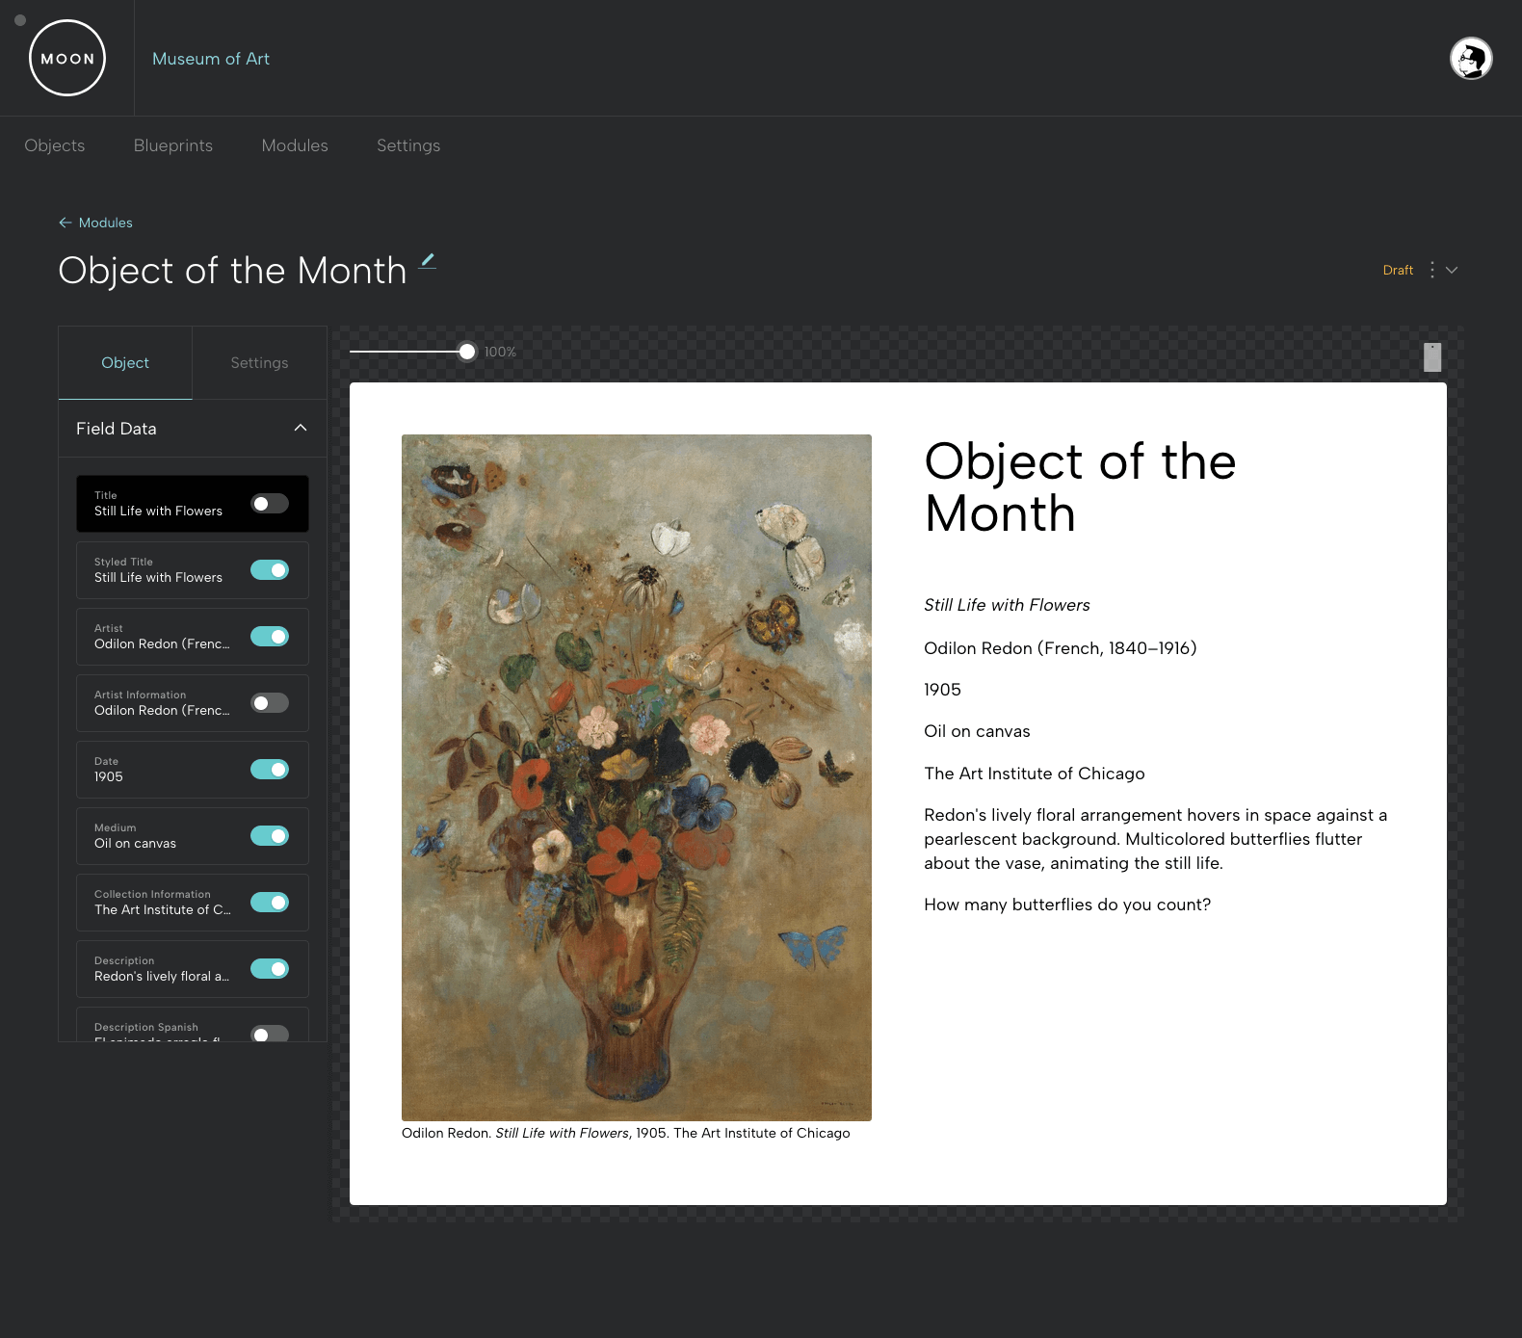
Task: Switch to the sidebar Settings tab
Action: click(x=259, y=363)
